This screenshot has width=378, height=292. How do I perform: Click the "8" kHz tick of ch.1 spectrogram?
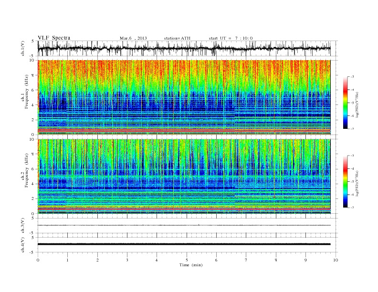[x=33, y=75]
